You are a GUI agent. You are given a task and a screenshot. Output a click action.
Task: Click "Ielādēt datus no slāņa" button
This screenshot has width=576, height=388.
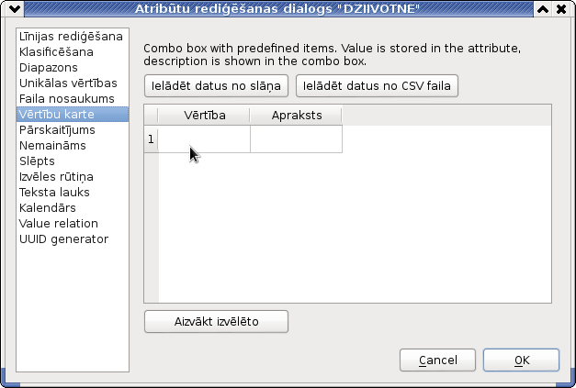[216, 86]
